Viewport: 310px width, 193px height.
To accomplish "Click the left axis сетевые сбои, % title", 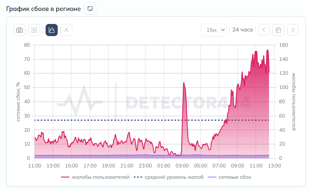I will (18, 102).
